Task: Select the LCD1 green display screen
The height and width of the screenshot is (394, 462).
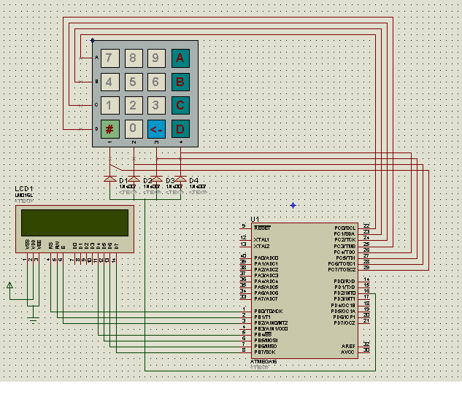Action: (75, 223)
